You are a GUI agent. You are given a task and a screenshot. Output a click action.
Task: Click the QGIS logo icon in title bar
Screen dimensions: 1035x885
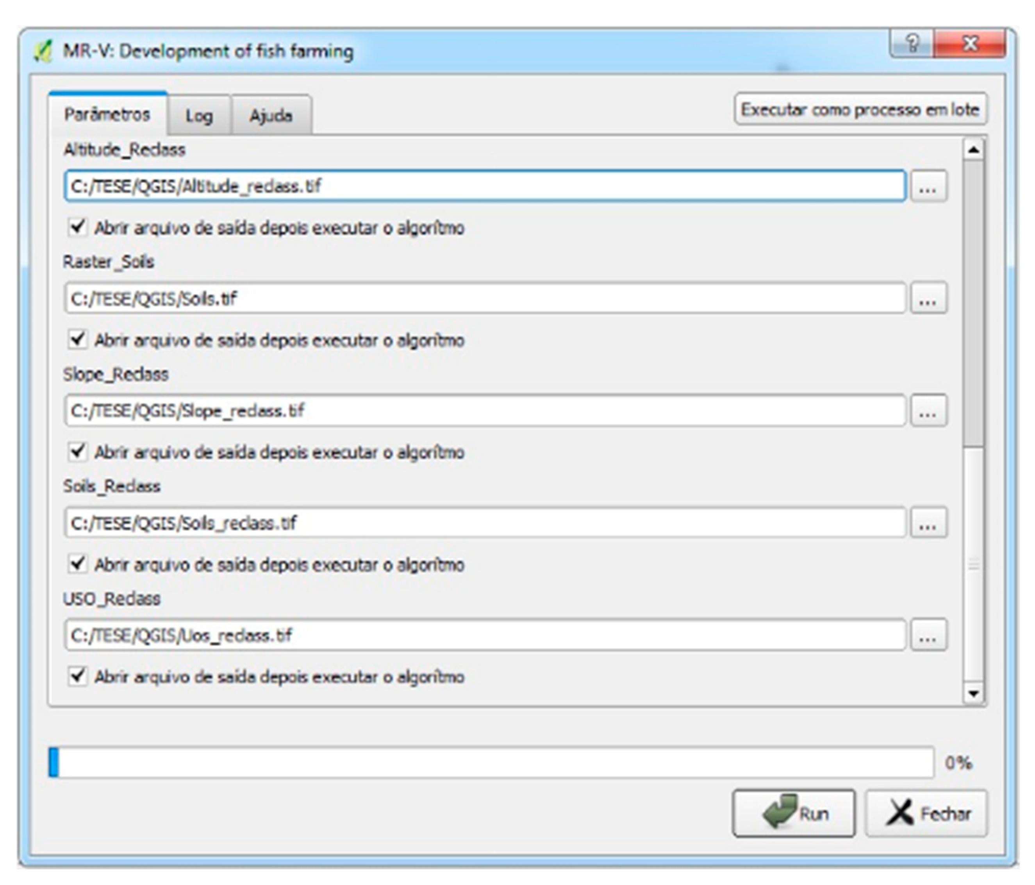(43, 52)
